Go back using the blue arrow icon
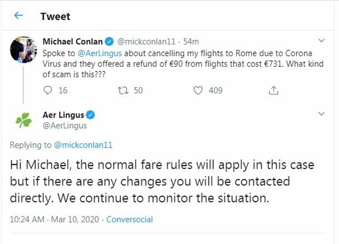The height and width of the screenshot is (244, 339). coord(18,16)
